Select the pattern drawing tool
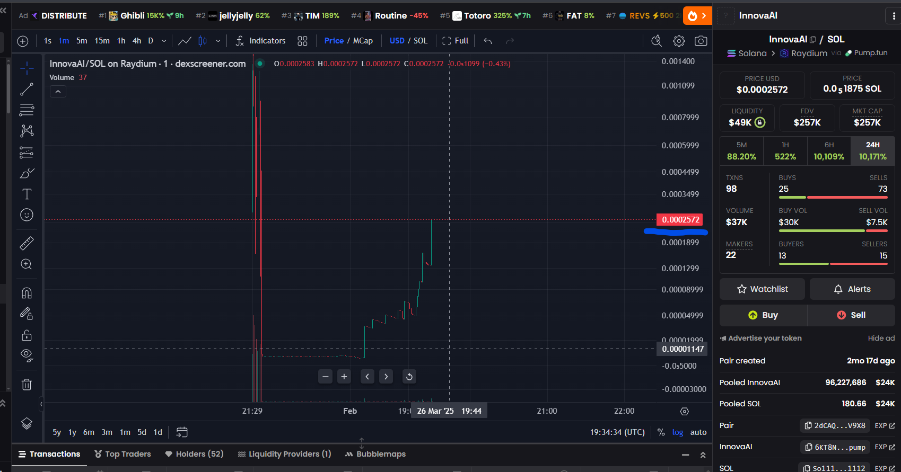This screenshot has width=901, height=472. point(27,131)
